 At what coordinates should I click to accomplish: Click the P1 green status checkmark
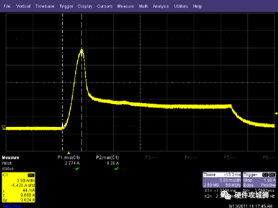click(77, 169)
